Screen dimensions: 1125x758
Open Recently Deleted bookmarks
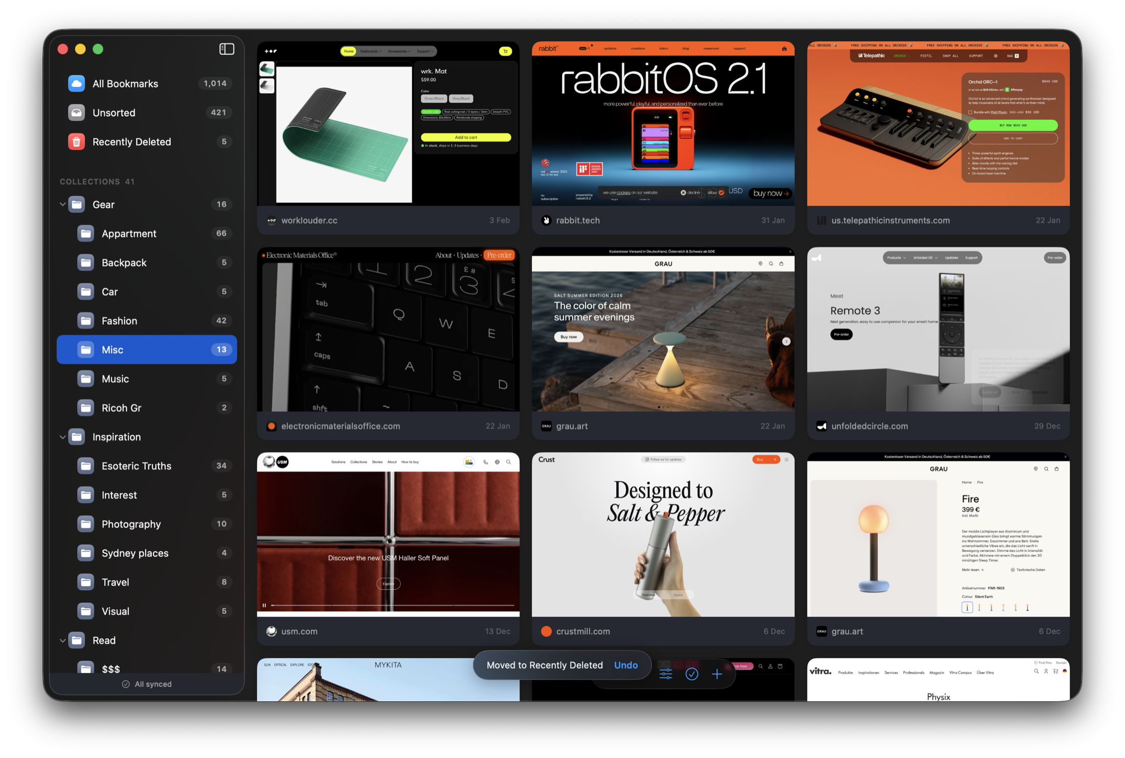(x=147, y=142)
